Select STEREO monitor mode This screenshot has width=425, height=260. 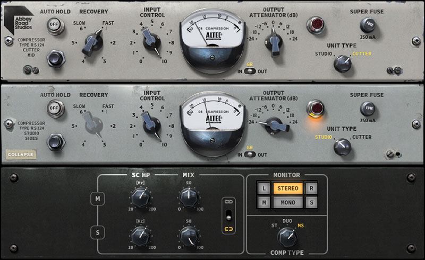point(287,188)
